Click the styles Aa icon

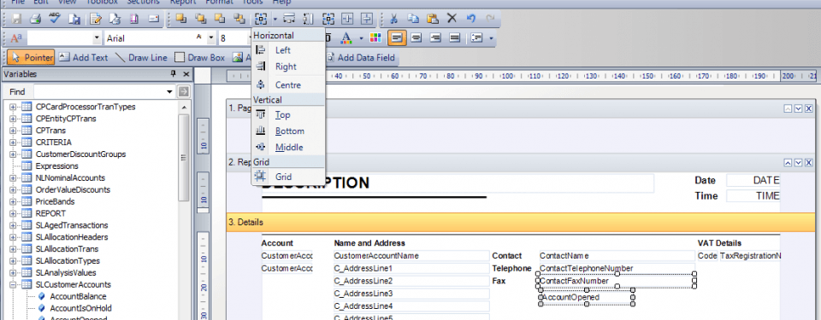click(15, 38)
